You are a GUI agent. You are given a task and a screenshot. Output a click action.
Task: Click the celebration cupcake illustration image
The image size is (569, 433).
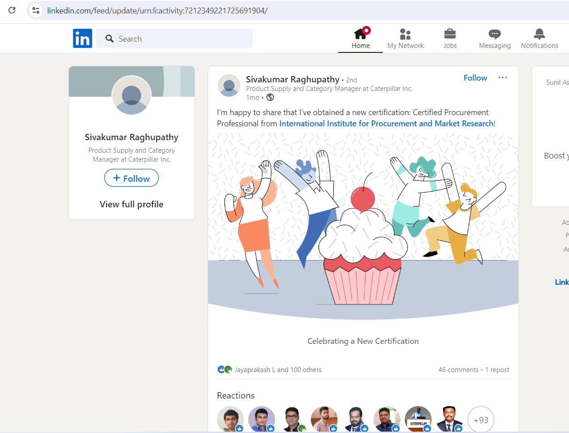363,227
